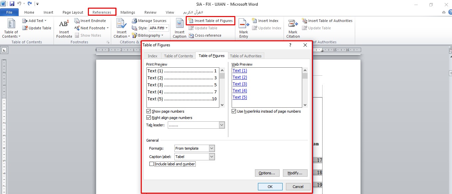Image resolution: width=452 pixels, height=194 pixels.
Task: Collapse the ribbon with caret icon
Action: (x=444, y=12)
